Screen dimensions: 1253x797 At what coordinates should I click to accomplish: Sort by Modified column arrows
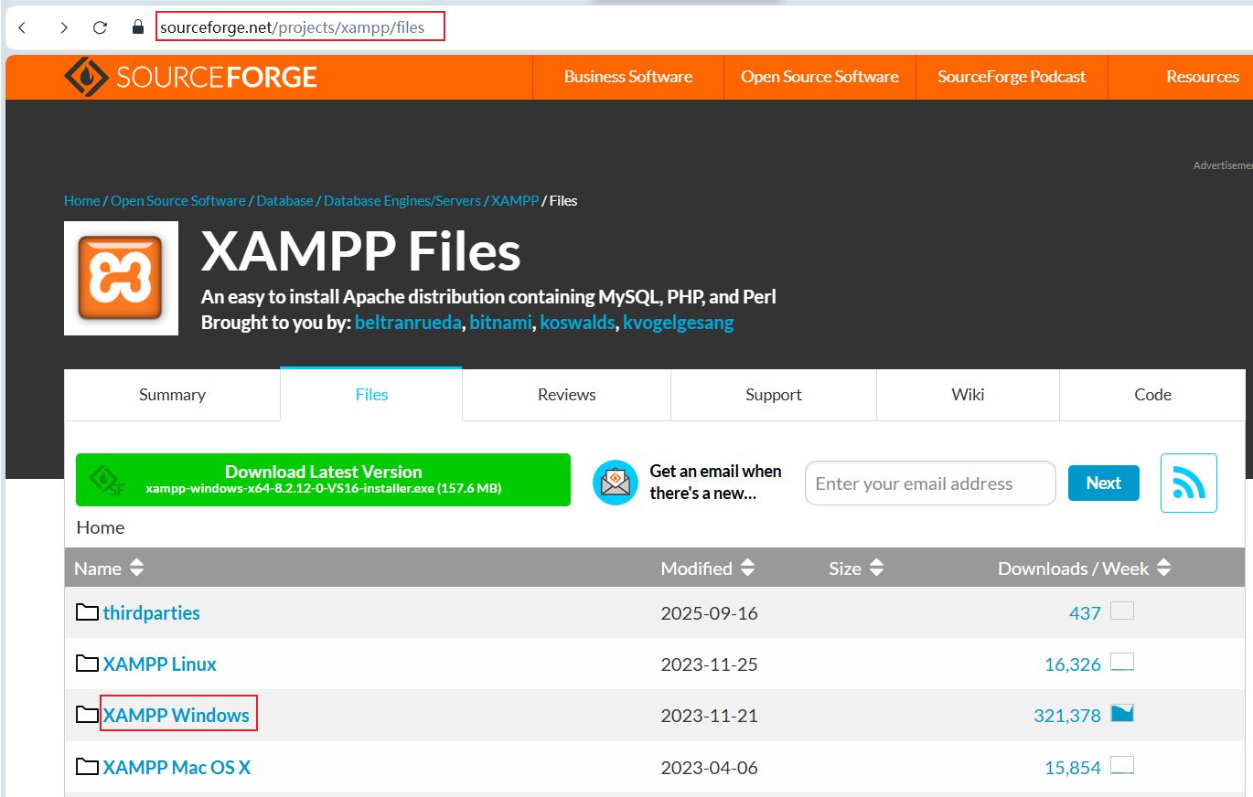747,568
